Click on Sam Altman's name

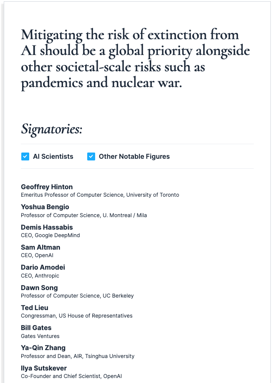point(40,247)
